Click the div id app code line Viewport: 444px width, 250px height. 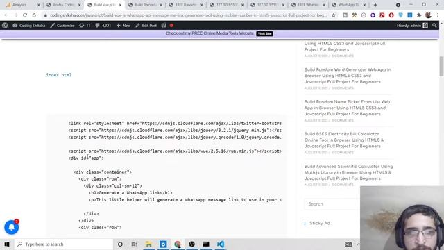tap(86, 158)
